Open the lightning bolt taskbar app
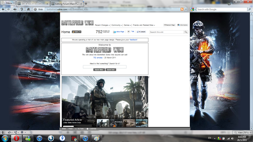 click(x=62, y=138)
